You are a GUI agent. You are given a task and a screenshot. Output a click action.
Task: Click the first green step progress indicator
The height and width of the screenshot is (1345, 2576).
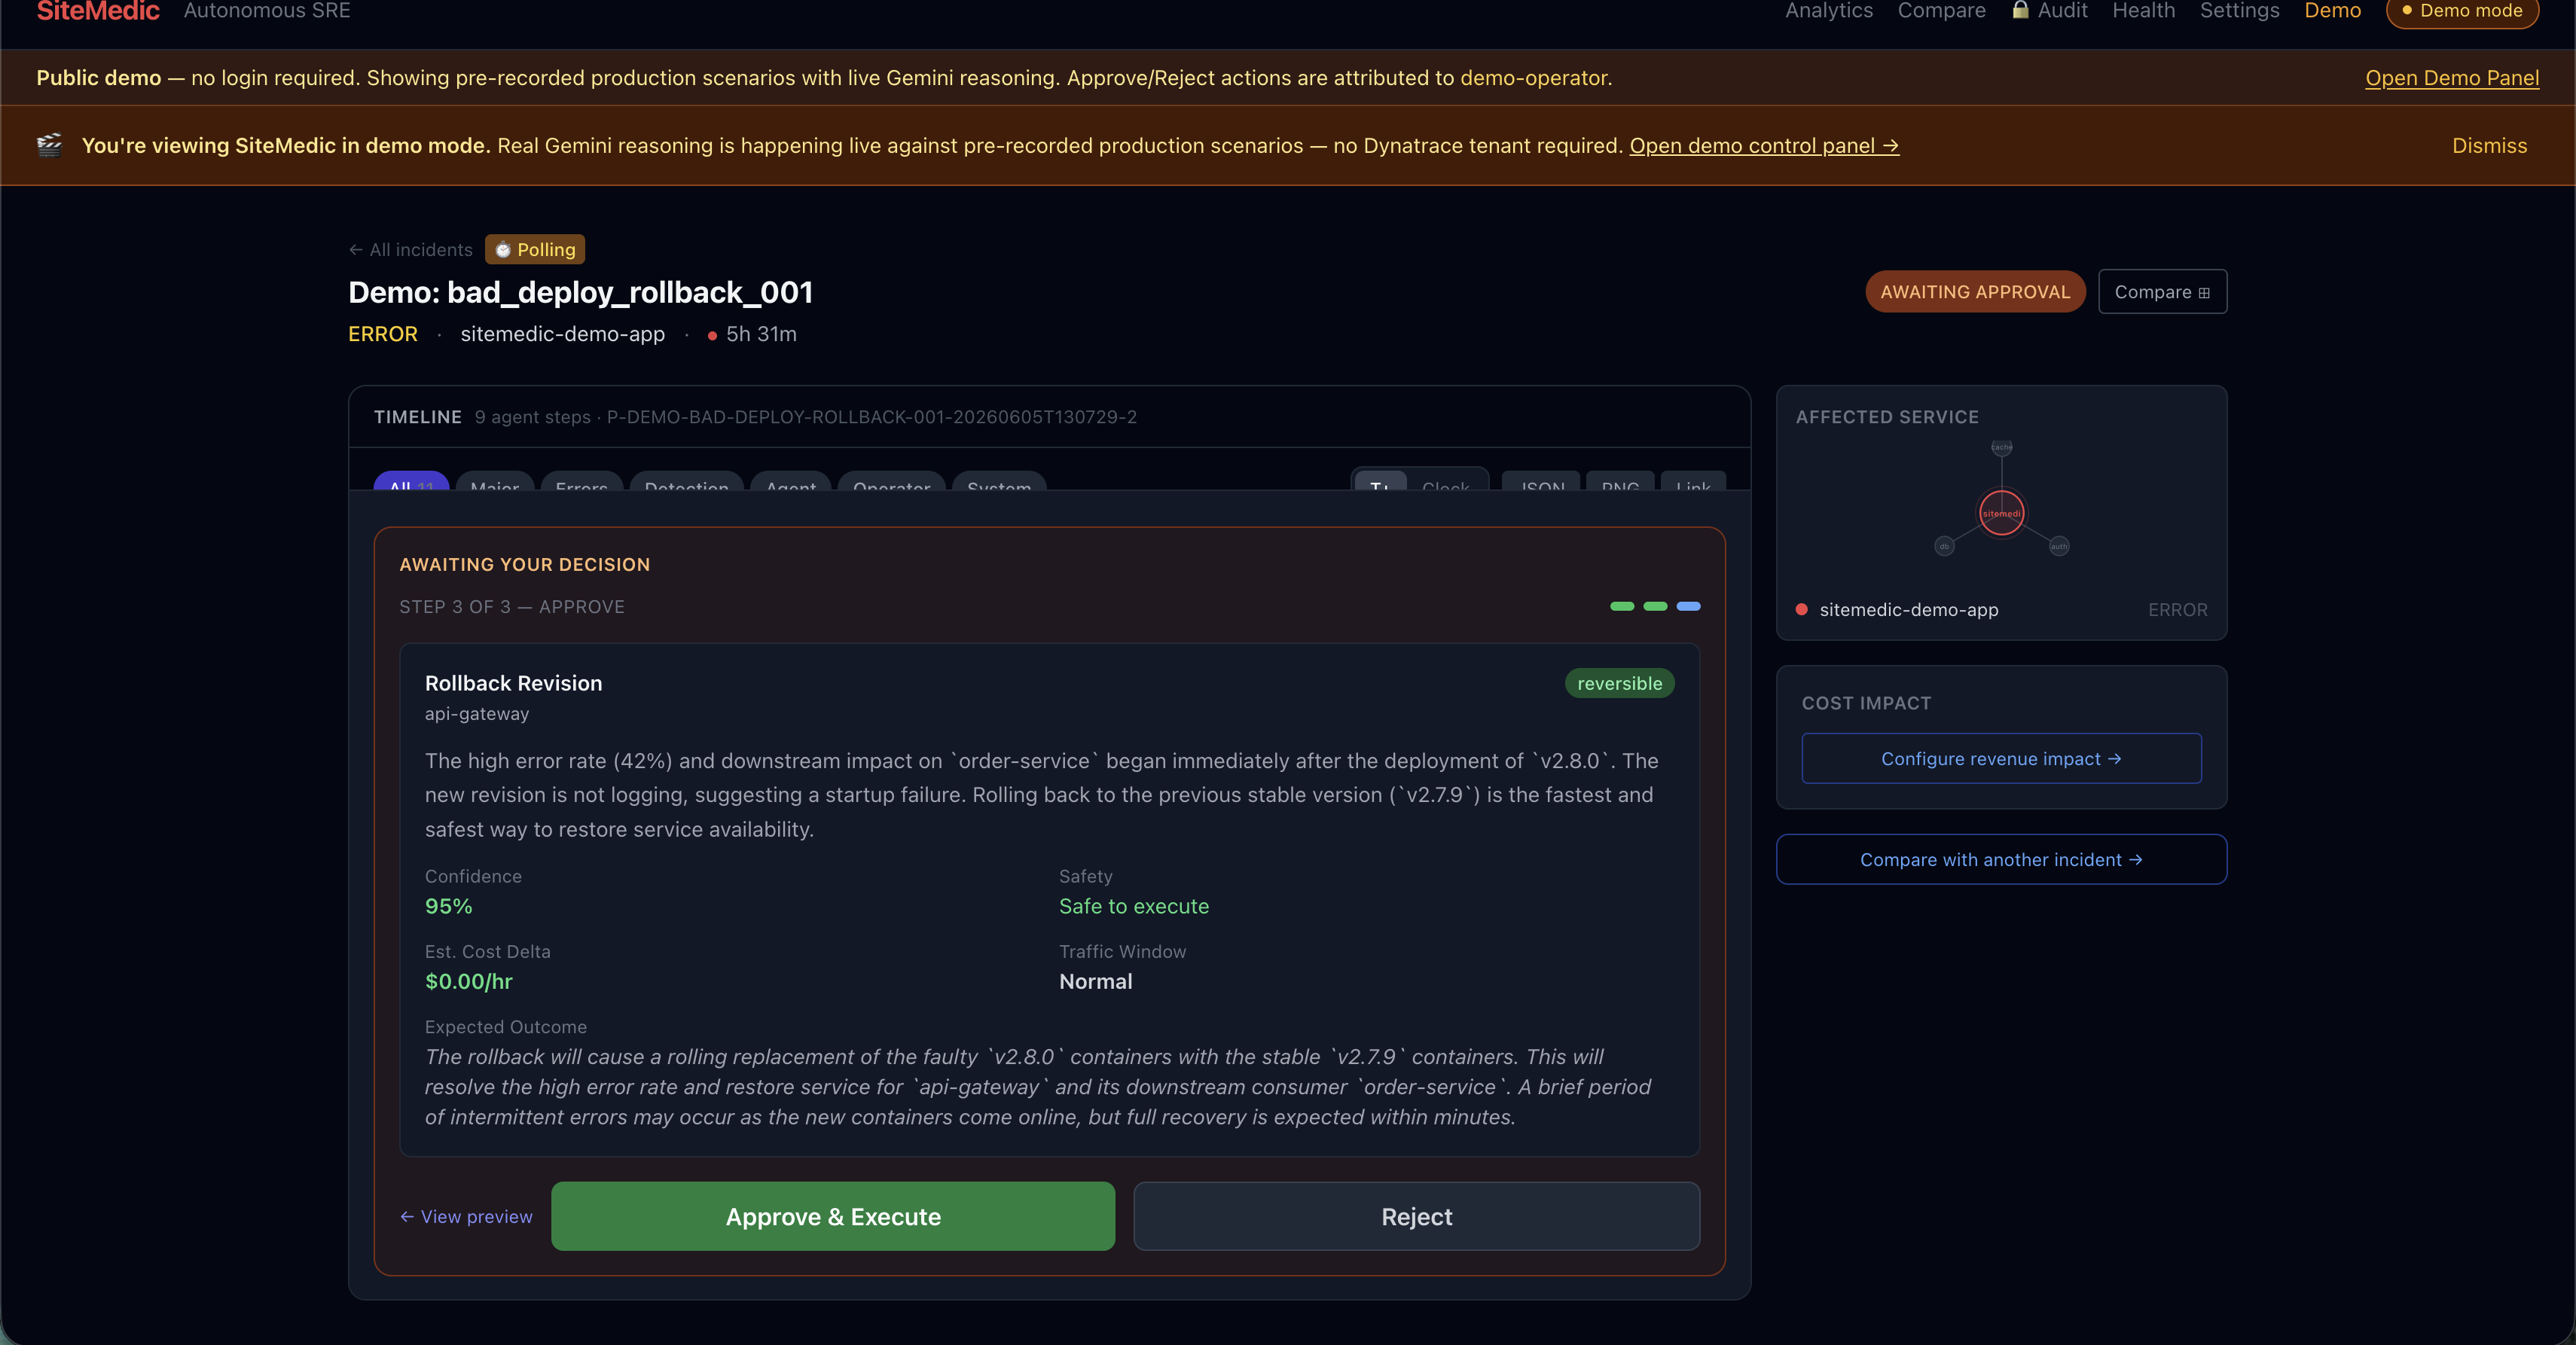tap(1622, 606)
